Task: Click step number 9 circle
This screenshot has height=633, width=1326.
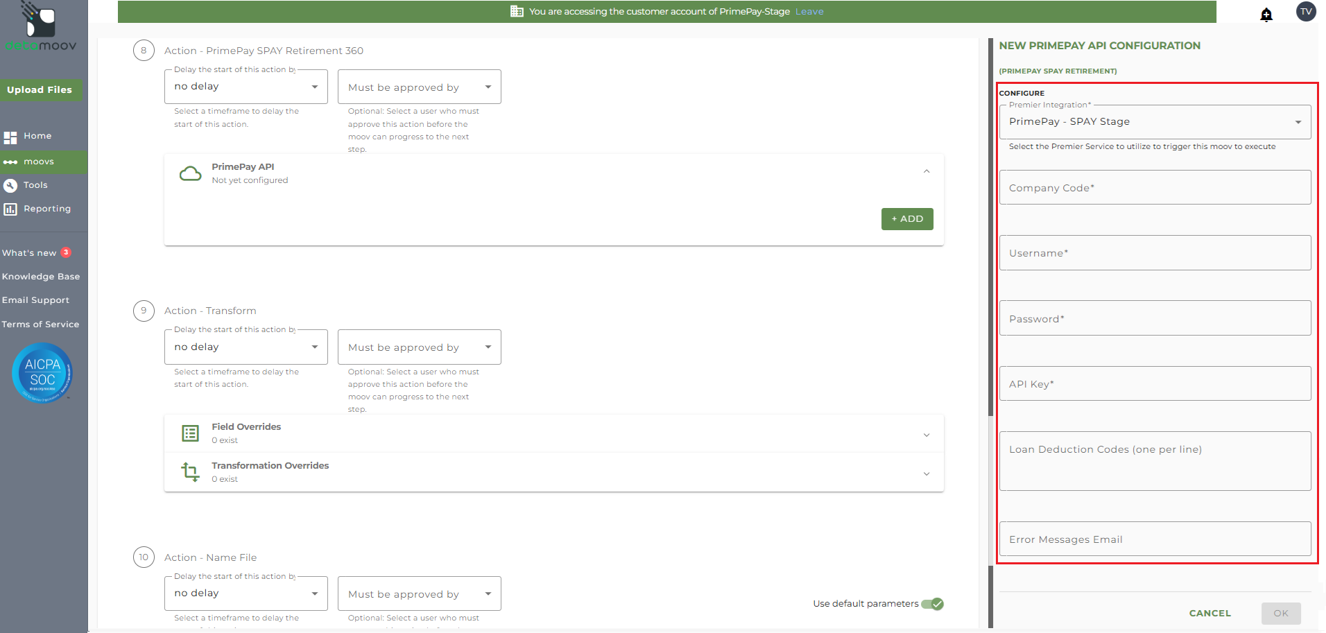Action: tap(144, 311)
